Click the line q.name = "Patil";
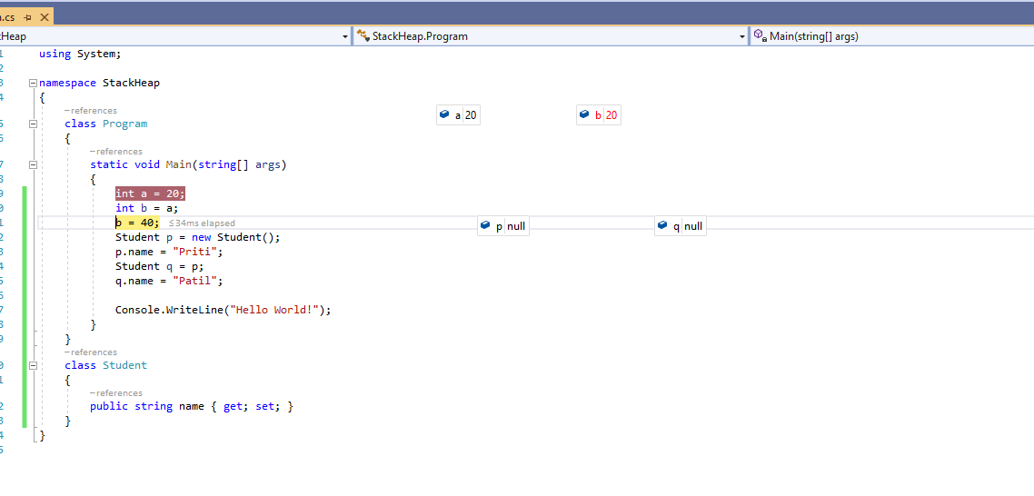1034x496 pixels. click(x=170, y=281)
